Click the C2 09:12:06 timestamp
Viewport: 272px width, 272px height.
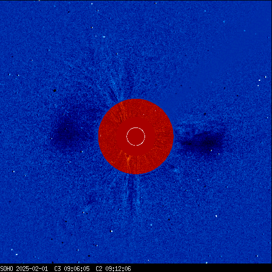point(113,269)
